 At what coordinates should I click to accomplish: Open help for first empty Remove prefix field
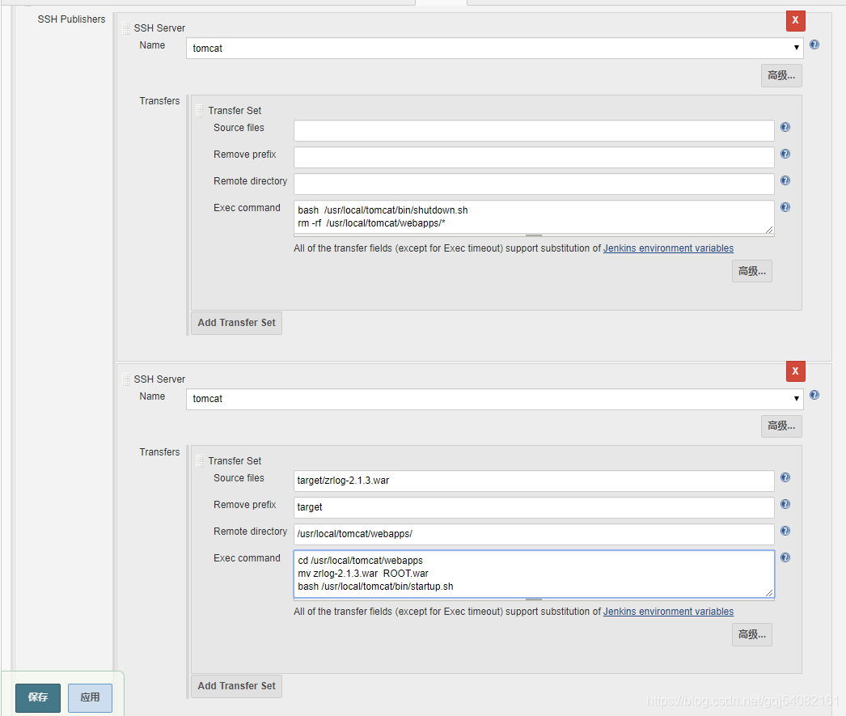(x=785, y=154)
